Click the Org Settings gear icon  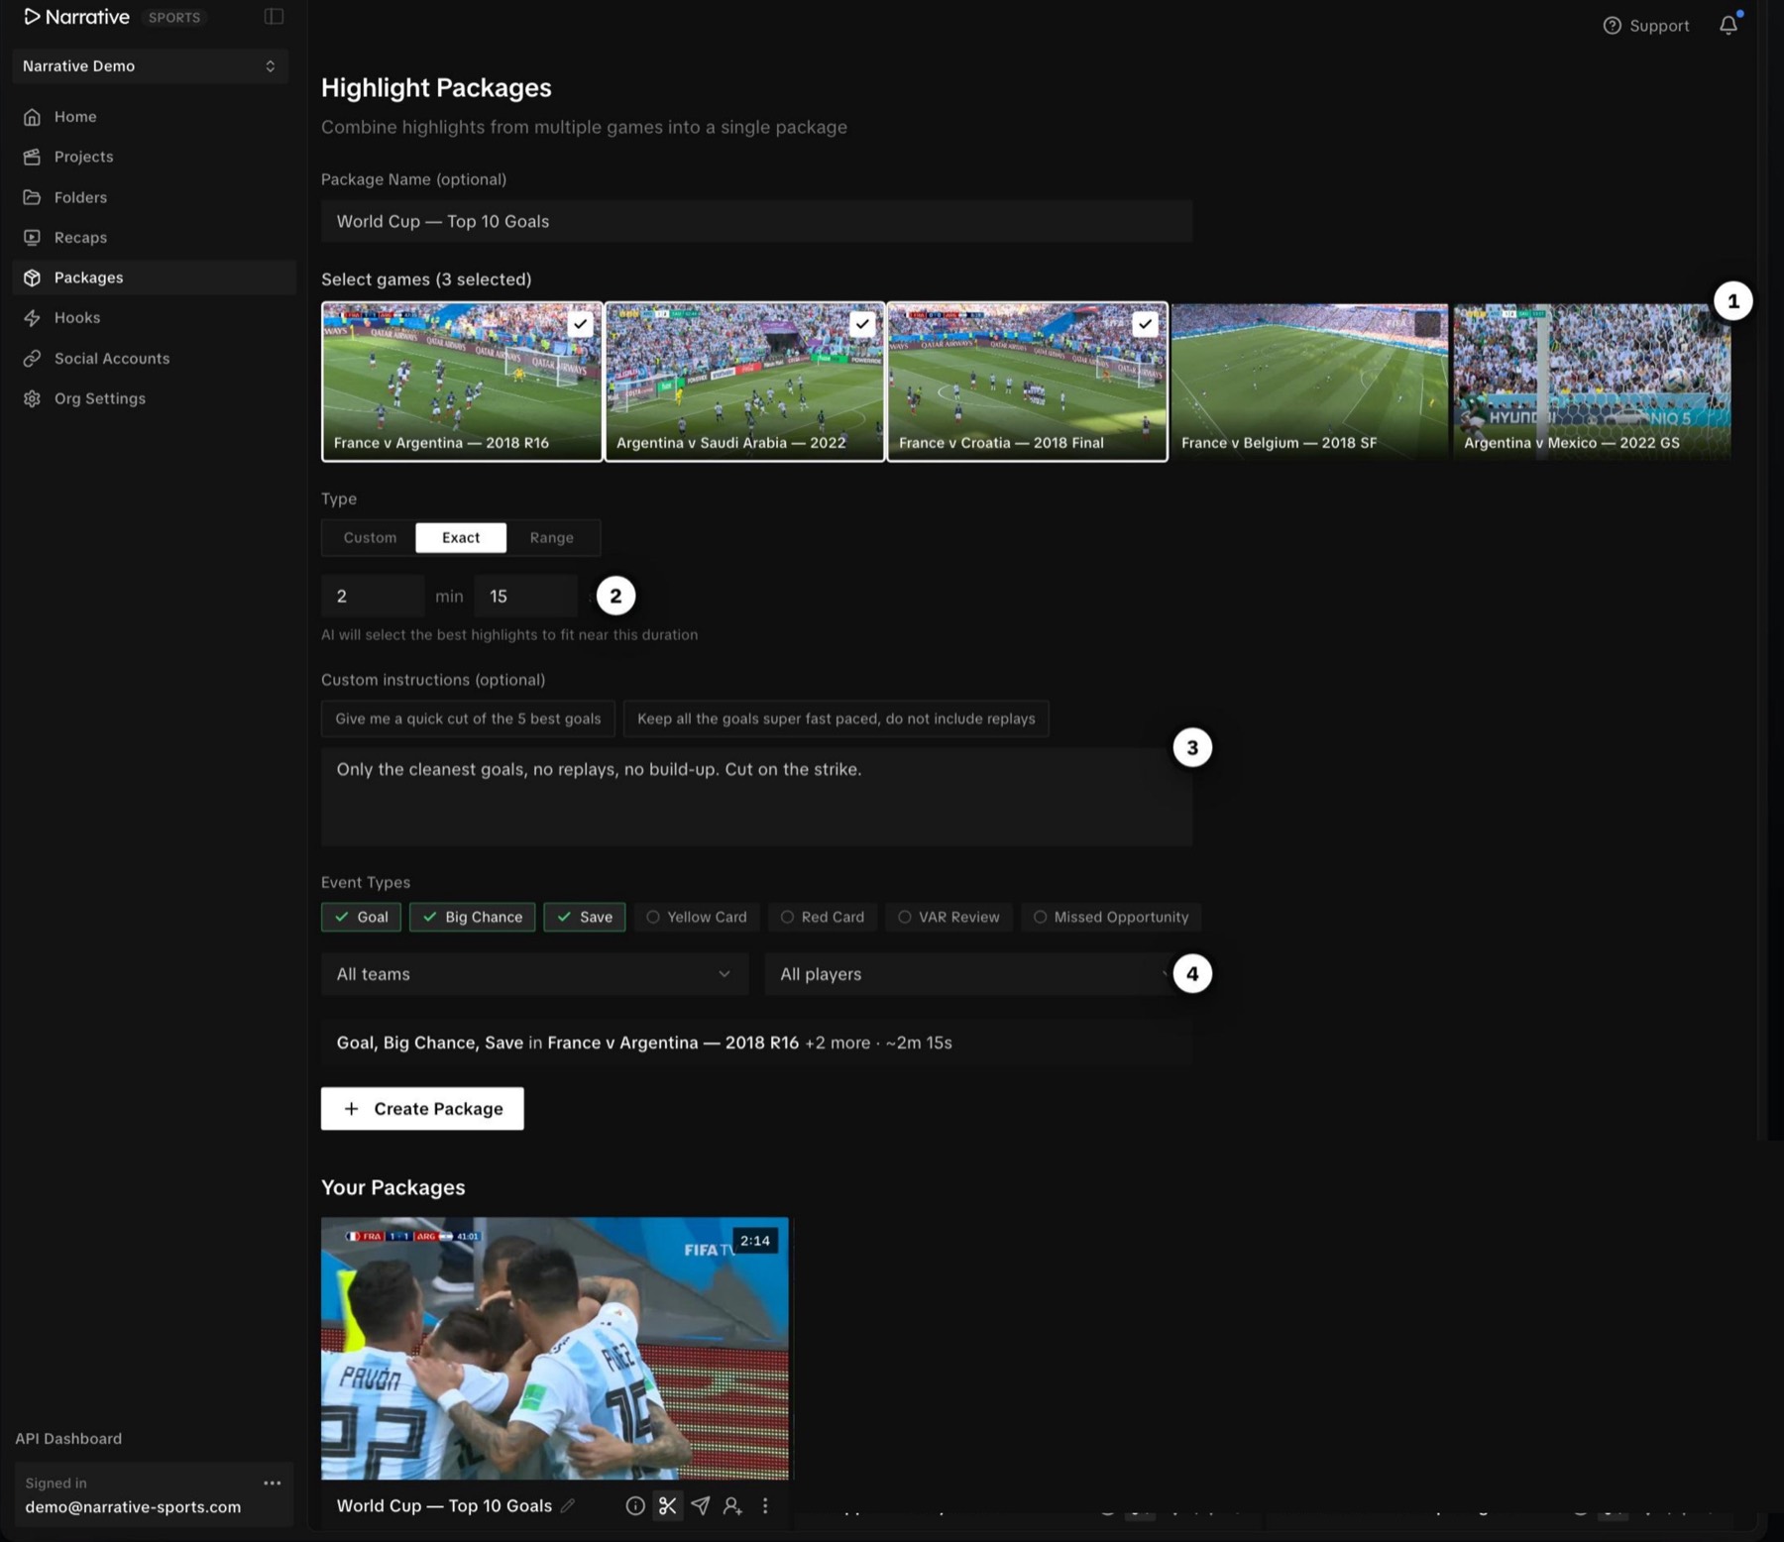(x=32, y=398)
